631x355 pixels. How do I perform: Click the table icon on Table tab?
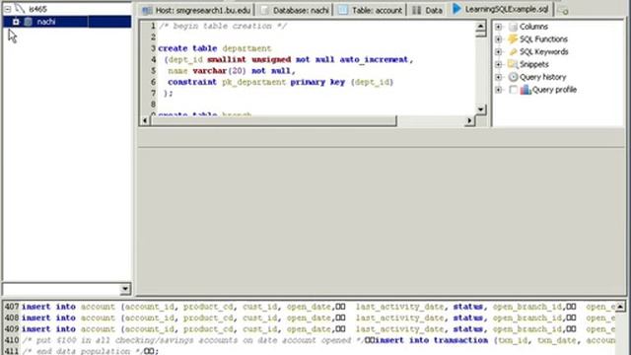coord(343,10)
